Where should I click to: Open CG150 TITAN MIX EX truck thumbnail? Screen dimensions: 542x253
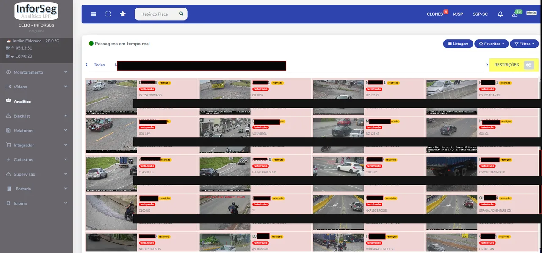click(x=452, y=174)
